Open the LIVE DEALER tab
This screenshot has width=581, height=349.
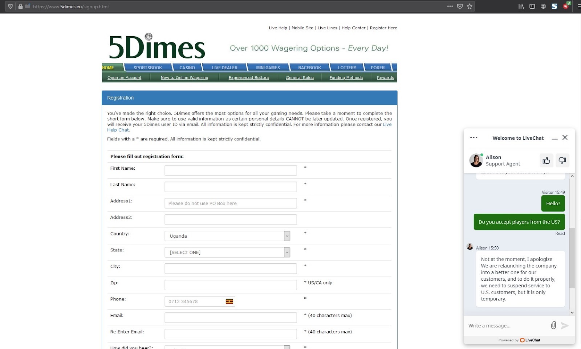point(224,67)
